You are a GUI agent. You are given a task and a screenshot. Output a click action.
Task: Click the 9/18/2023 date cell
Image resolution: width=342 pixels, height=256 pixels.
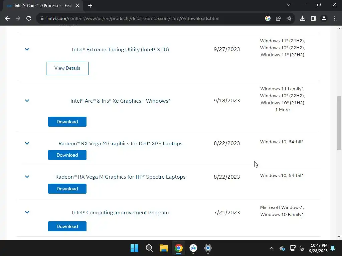[x=227, y=101]
